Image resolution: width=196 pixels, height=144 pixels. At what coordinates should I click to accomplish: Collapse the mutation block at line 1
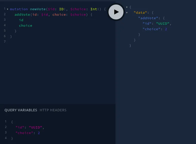click(7, 9)
